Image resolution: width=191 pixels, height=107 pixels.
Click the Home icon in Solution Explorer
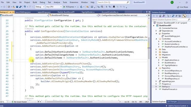coord(160,16)
